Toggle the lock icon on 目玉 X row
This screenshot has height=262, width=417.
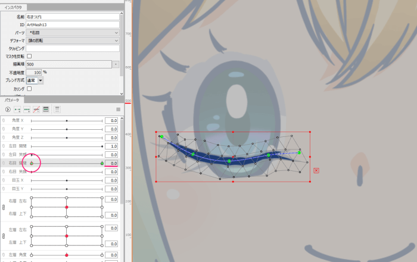4,180
